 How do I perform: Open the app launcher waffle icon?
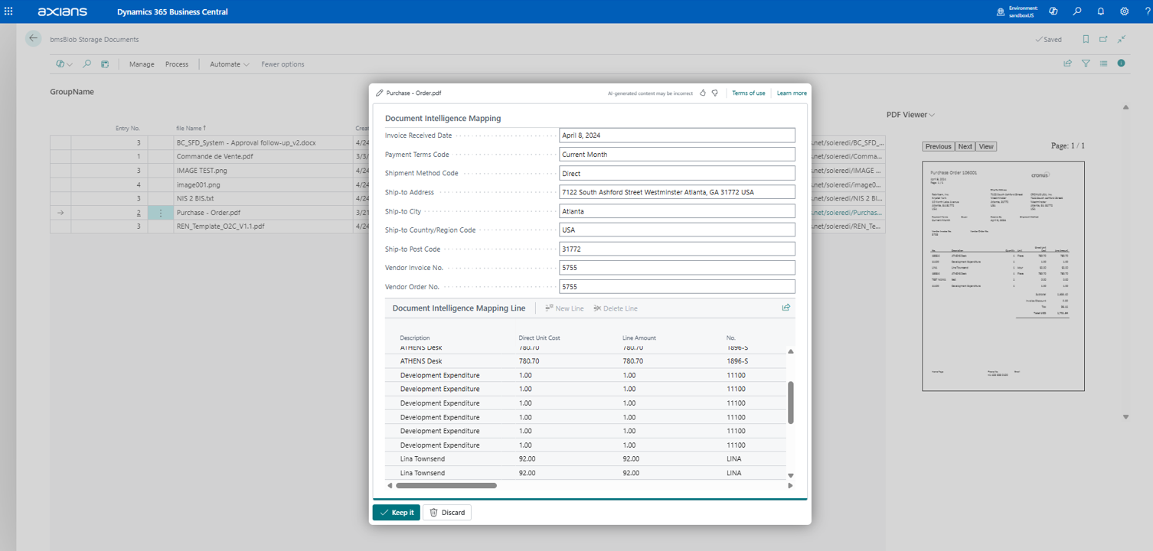pyautogui.click(x=8, y=11)
